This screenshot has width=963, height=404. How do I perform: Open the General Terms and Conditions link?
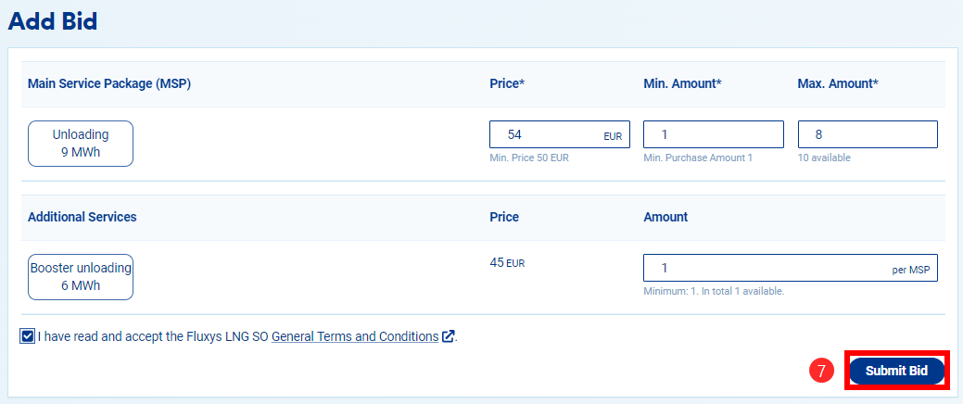click(x=355, y=336)
